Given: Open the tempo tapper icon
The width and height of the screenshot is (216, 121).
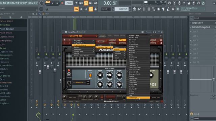Looking at the screenshot, I should [x=168, y=9].
